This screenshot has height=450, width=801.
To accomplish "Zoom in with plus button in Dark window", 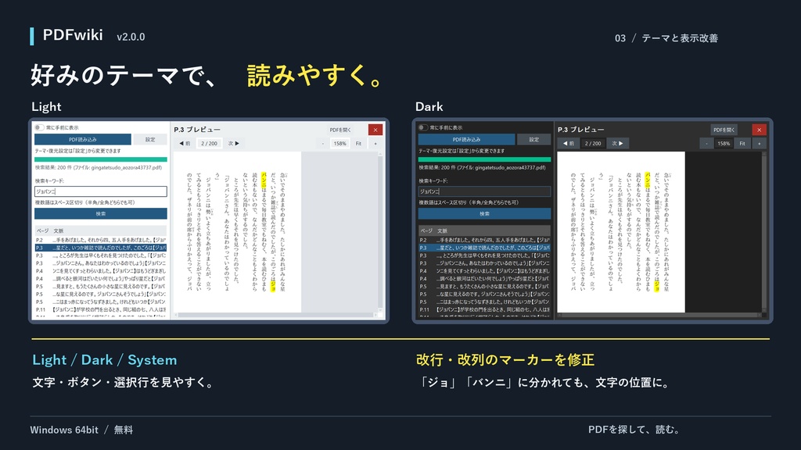I will coord(759,144).
